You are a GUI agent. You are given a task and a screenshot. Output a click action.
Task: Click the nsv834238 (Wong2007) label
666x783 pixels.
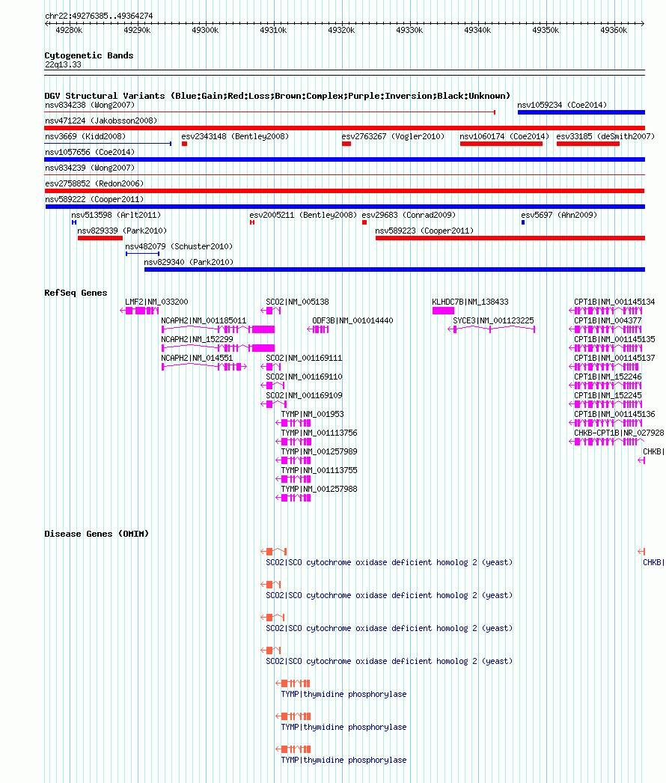pos(90,105)
